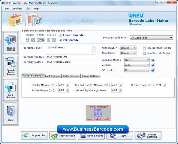Viewport: 178px width, 144px height.
Task: Click Header Margin value field
Action: coord(62,85)
